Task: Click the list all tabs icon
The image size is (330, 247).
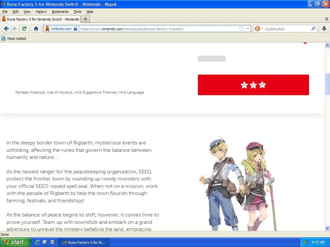Action: (327, 19)
